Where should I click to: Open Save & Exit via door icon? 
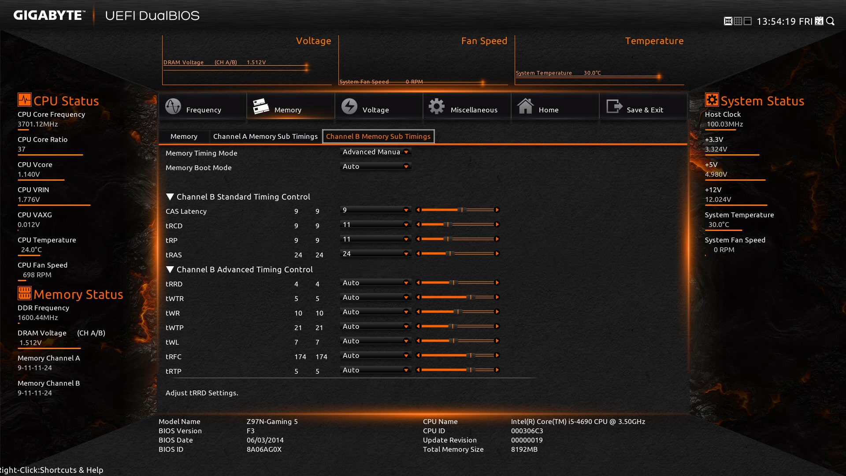click(614, 106)
